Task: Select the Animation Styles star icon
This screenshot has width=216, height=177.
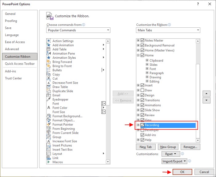Action: (49, 57)
